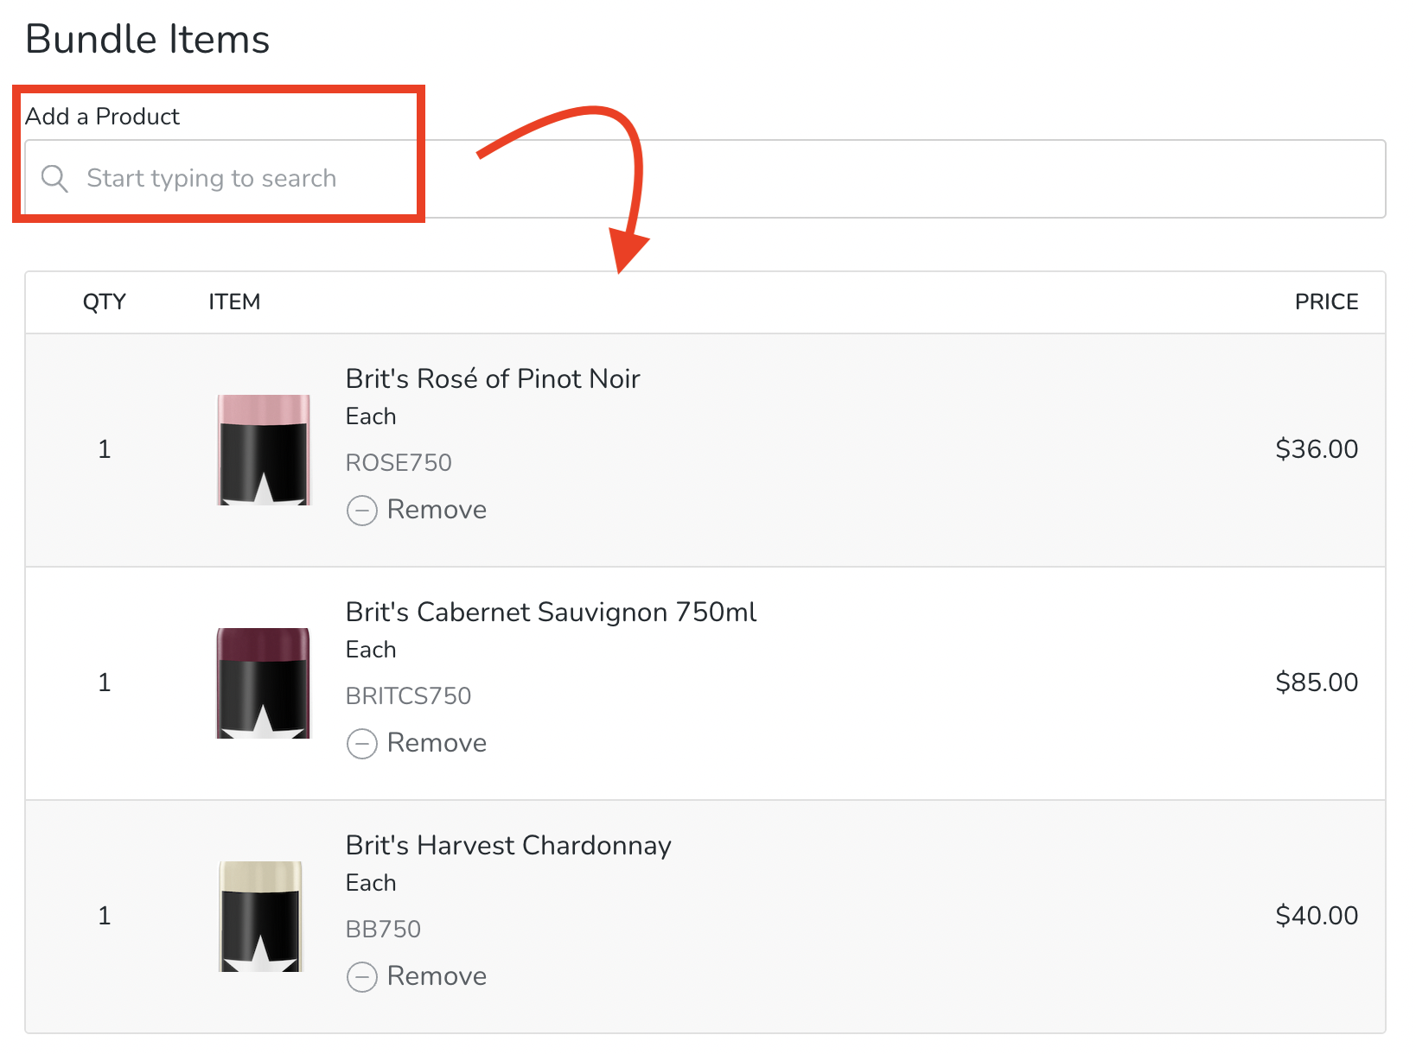
Task: Click the minus icon beside Harvest Chardonnay Remove
Action: pyautogui.click(x=362, y=977)
